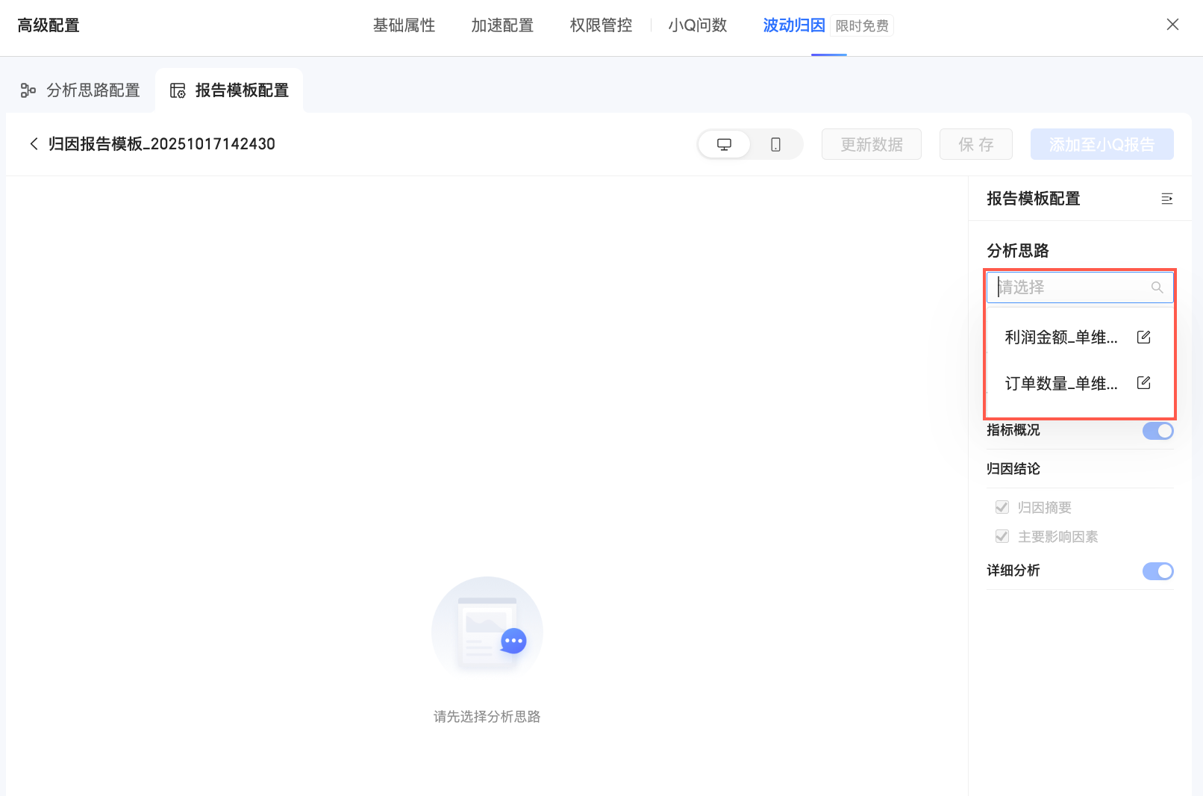Switch to the 小Q问数 tab
Viewport: 1203px width, 796px height.
click(x=698, y=25)
